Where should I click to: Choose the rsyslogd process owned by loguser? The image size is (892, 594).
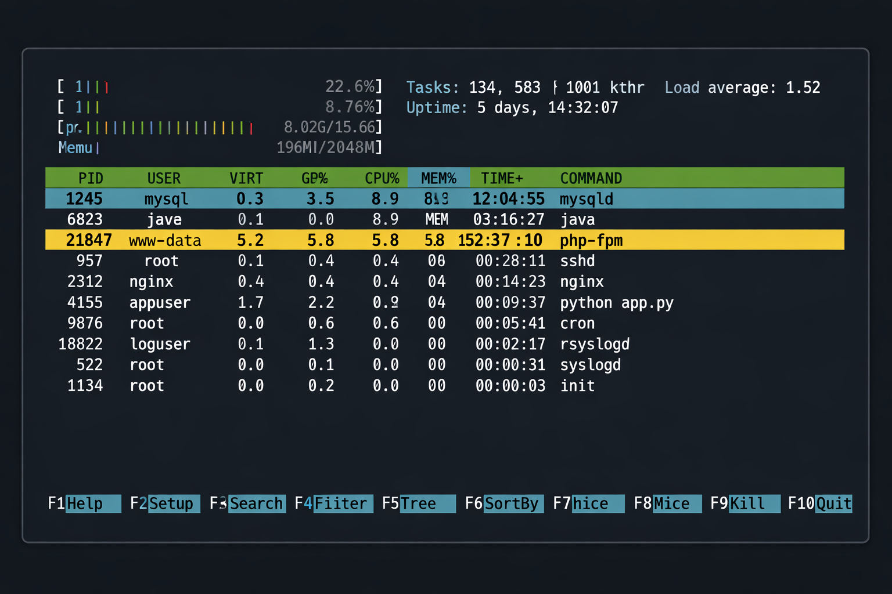click(444, 344)
